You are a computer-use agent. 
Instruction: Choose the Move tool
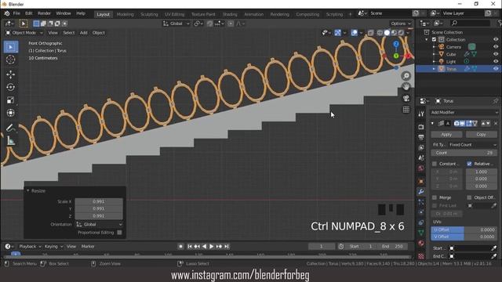(x=10, y=74)
